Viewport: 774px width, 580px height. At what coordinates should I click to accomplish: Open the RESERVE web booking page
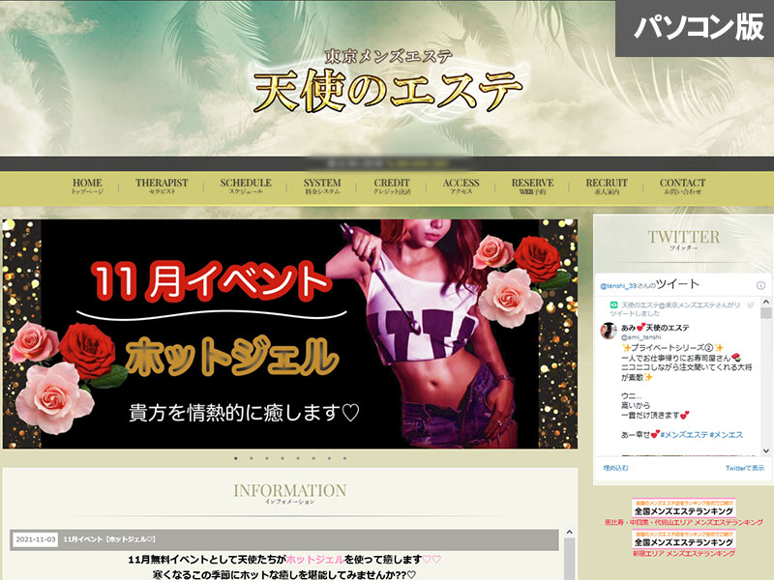[532, 187]
